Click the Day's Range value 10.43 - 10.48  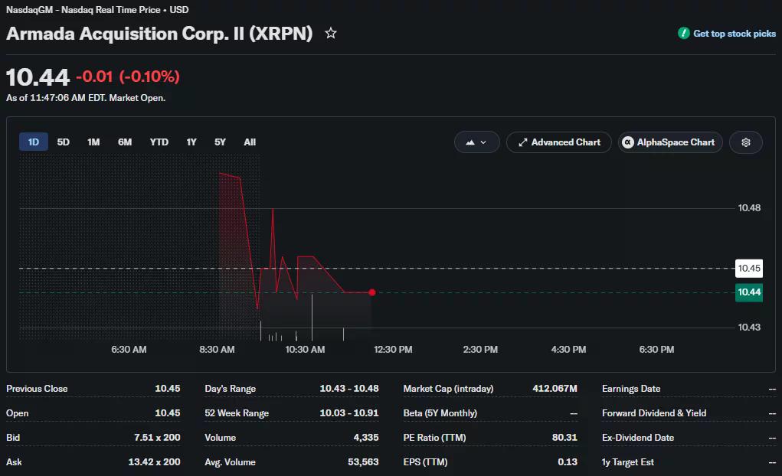point(349,389)
